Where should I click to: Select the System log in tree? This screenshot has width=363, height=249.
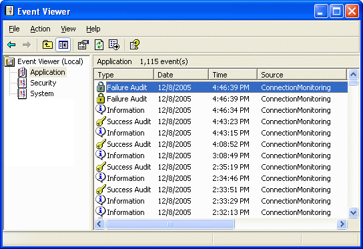(x=42, y=93)
